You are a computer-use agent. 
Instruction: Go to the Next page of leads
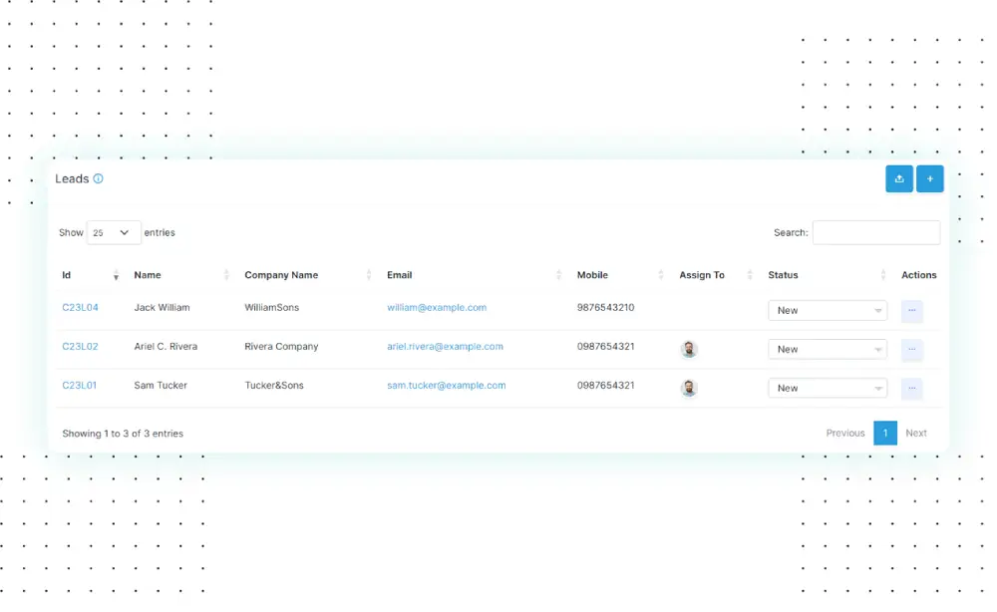pyautogui.click(x=916, y=433)
